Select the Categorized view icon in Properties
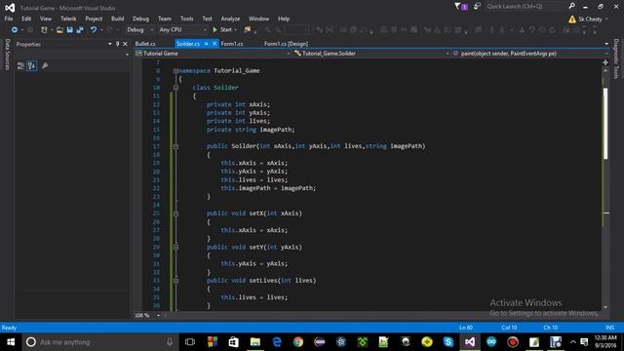This screenshot has width=624, height=351. [x=20, y=66]
